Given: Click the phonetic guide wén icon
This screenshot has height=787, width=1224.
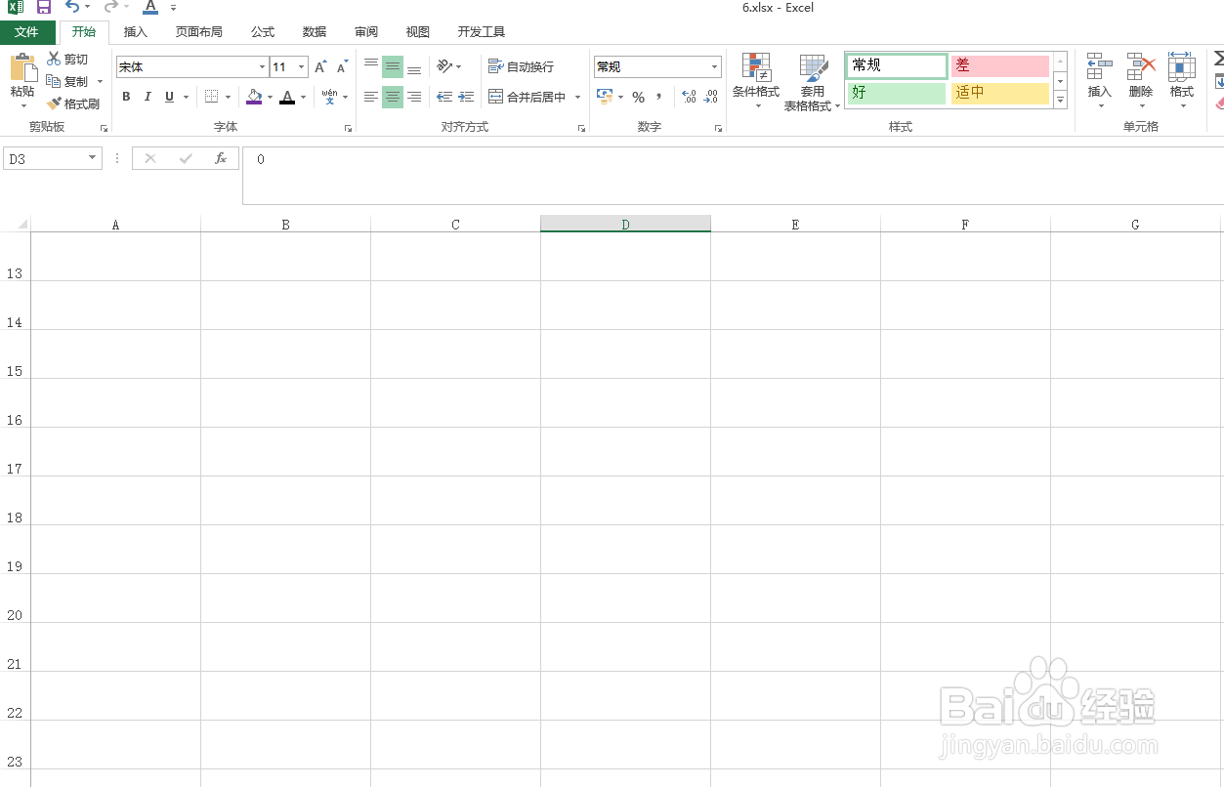Looking at the screenshot, I should coord(330,97).
